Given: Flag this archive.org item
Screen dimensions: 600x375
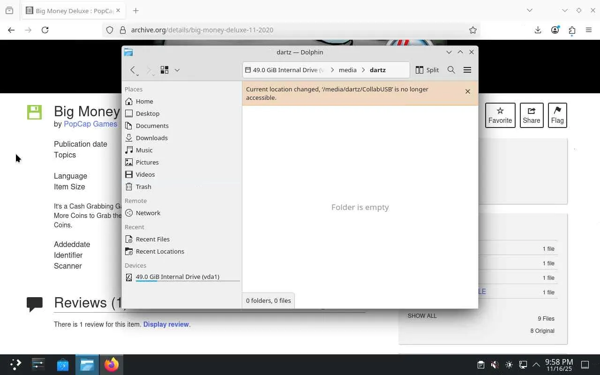Looking at the screenshot, I should coord(557,115).
